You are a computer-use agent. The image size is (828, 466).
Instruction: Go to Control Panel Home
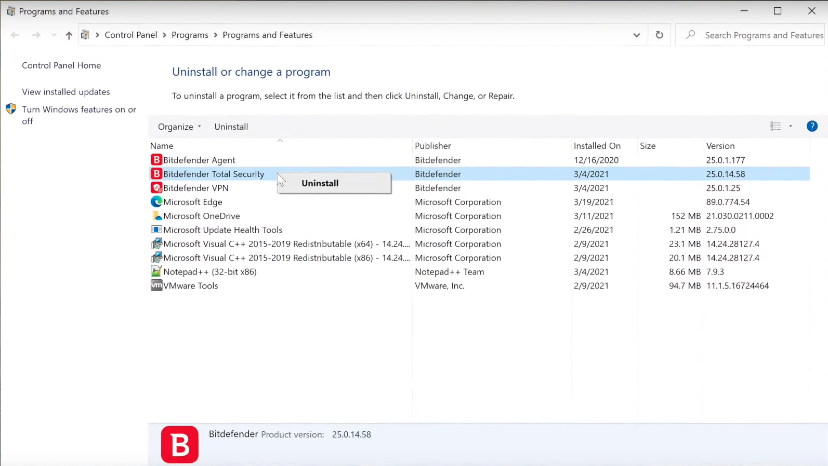point(61,65)
